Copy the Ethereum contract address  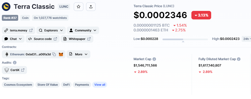click(x=54, y=54)
